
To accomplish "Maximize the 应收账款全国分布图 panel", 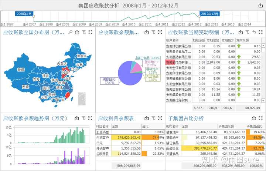I will pyautogui.click(x=91, y=32).
